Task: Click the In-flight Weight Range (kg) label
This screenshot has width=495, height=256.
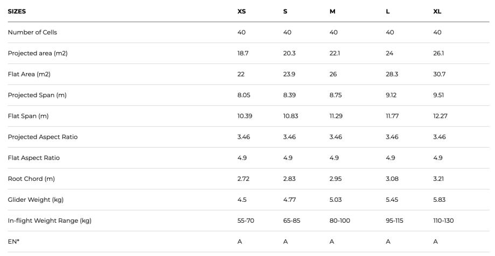Action: pyautogui.click(x=50, y=221)
